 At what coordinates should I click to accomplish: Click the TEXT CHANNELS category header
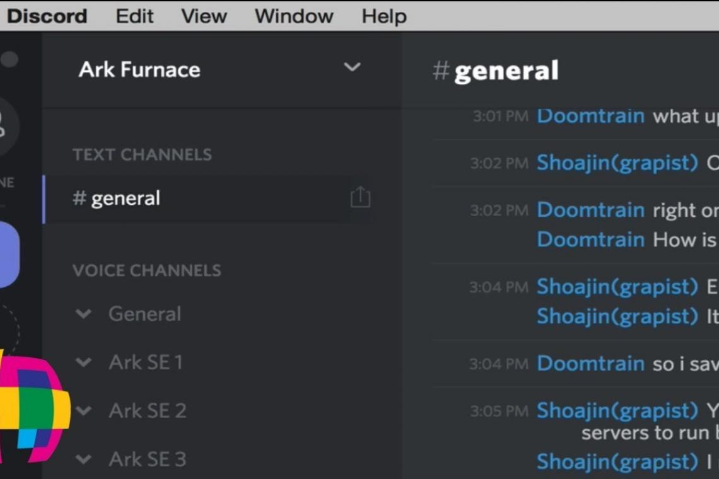click(x=142, y=155)
